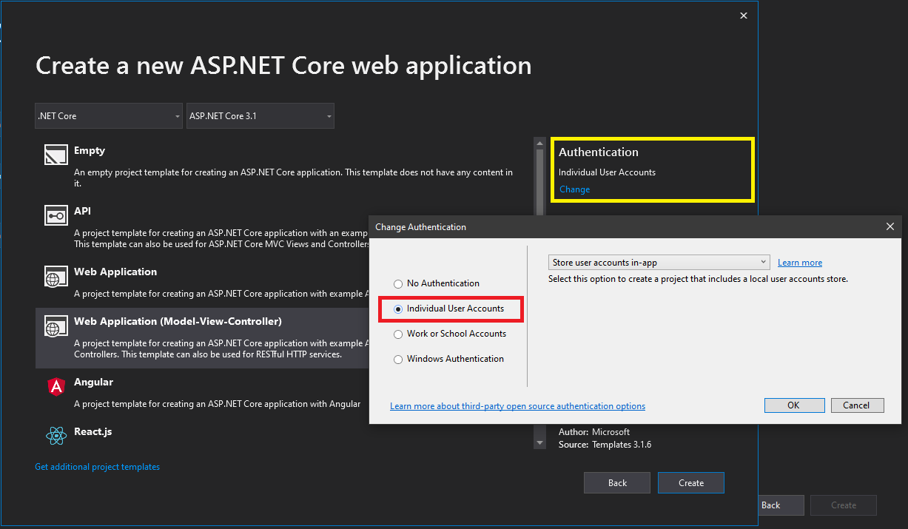Choose Individual User Accounts radio button
Screen dimensions: 908x529
point(398,309)
